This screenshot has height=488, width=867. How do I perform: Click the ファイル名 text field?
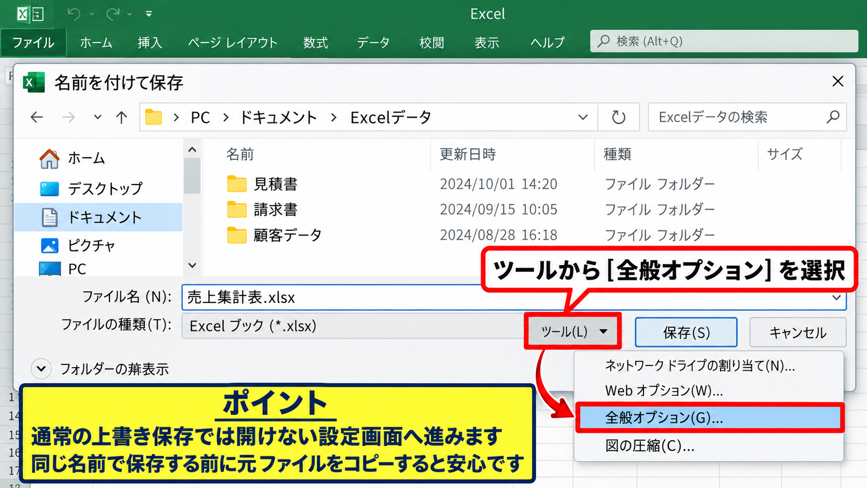[514, 298]
